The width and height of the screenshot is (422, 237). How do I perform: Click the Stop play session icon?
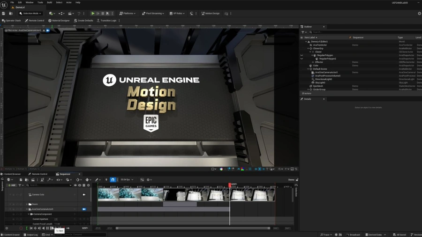(103, 14)
